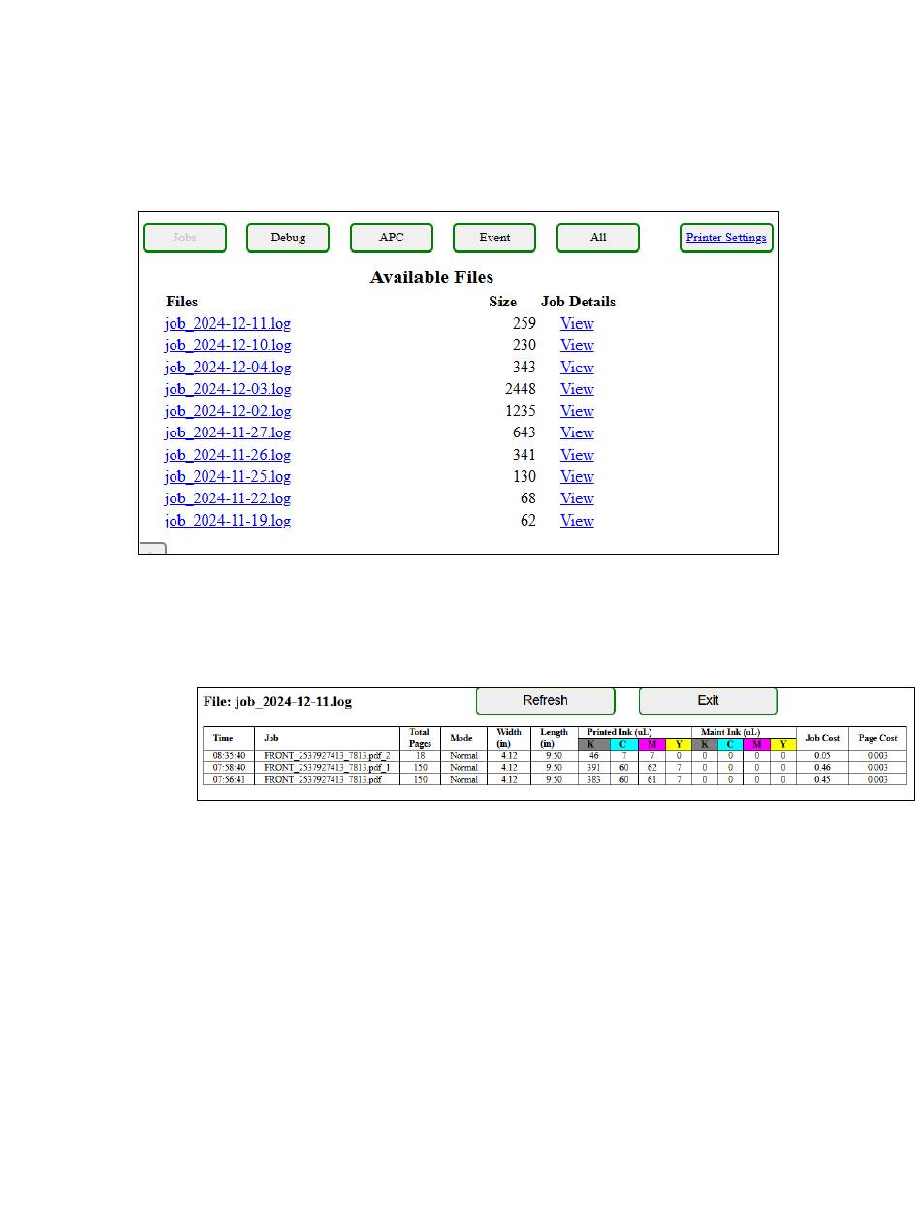Click the Printed Ink M magenta header

[x=651, y=745]
